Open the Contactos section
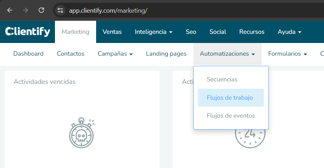The width and height of the screenshot is (324, 168). tap(71, 54)
